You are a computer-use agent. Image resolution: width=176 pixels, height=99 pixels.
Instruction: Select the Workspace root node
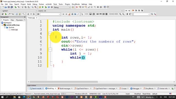7,23
